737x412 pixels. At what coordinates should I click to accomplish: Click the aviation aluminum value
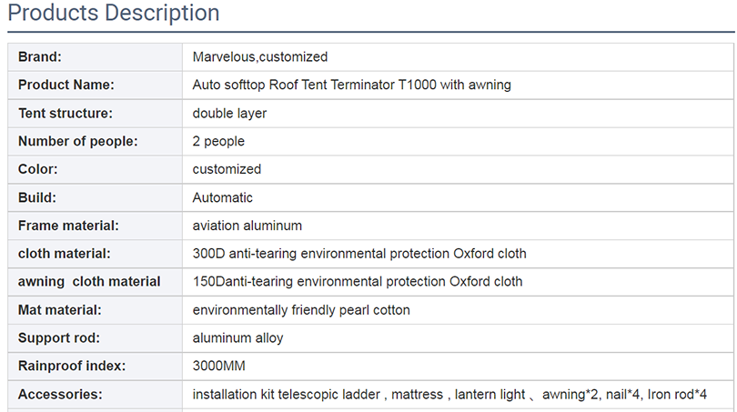247,226
